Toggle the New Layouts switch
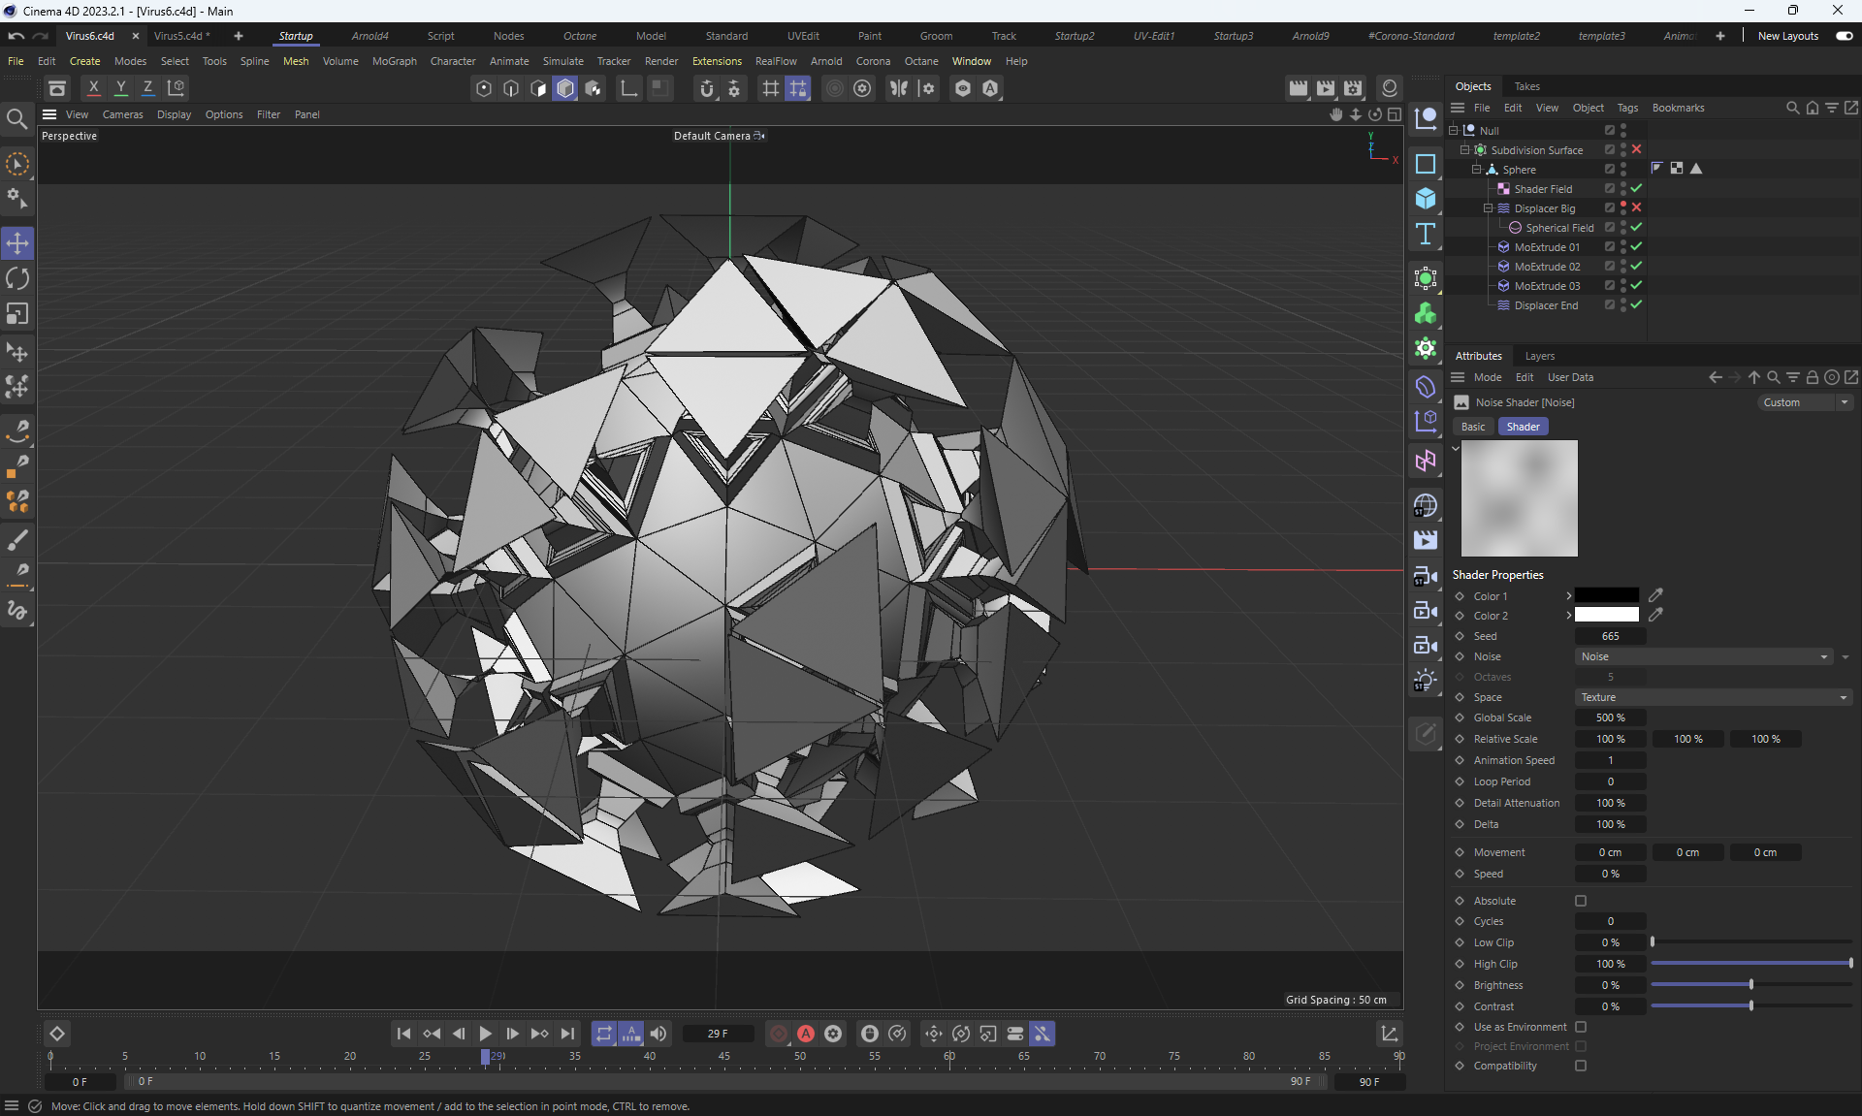 click(1844, 36)
